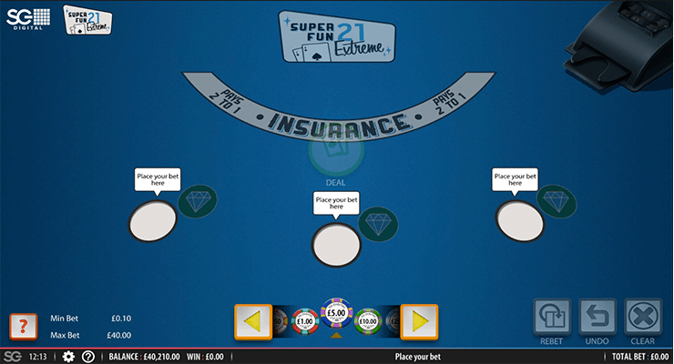Open the orange question mark help button
This screenshot has height=364, width=674.
pos(23,327)
